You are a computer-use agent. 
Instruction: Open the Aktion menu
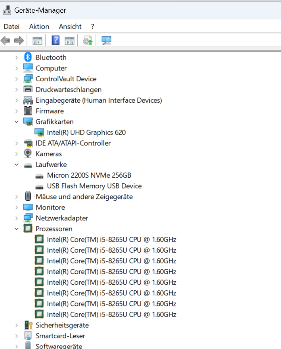coord(39,27)
